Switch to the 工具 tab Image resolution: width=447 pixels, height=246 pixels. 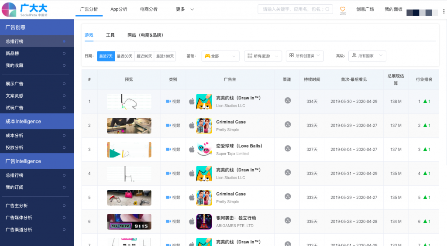(x=110, y=35)
